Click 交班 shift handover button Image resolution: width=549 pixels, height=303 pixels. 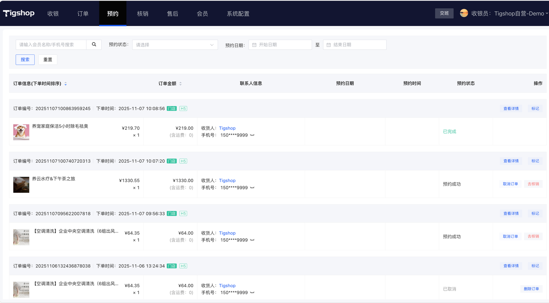pos(444,13)
